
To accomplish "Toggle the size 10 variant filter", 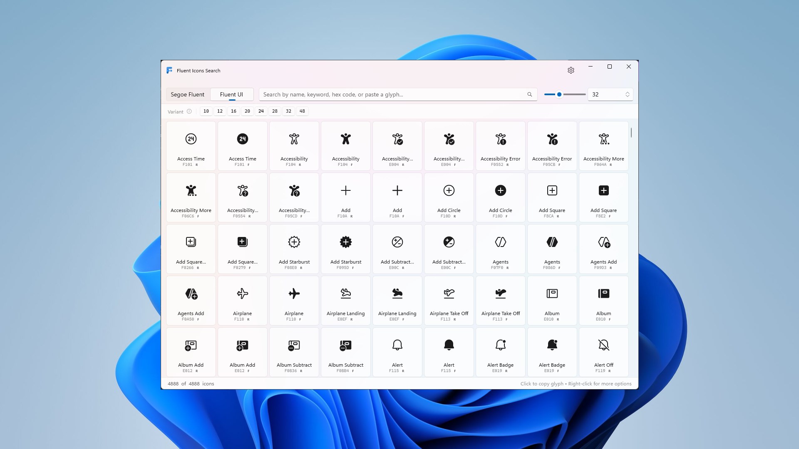I will [206, 111].
